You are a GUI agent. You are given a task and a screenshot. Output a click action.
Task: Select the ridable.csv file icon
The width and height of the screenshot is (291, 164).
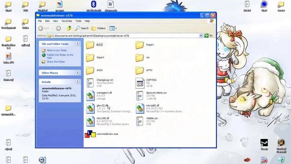pos(140,121)
